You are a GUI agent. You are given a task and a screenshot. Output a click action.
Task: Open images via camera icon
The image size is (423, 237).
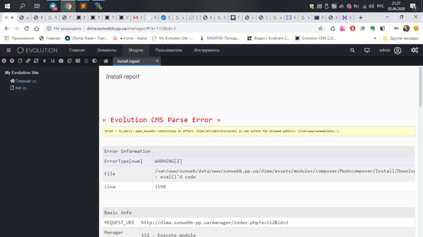[61, 61]
